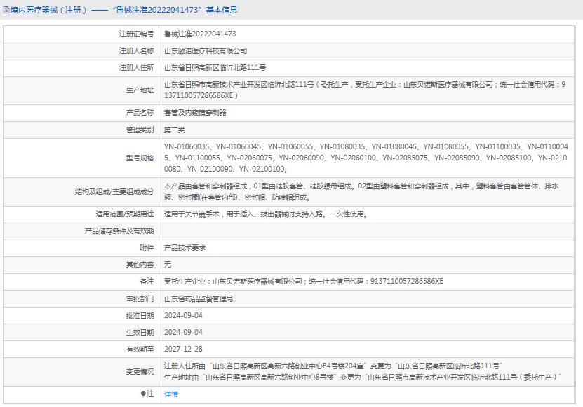Click the 型号规格 row label
Viewport: 583px width, 407px height.
140,158
